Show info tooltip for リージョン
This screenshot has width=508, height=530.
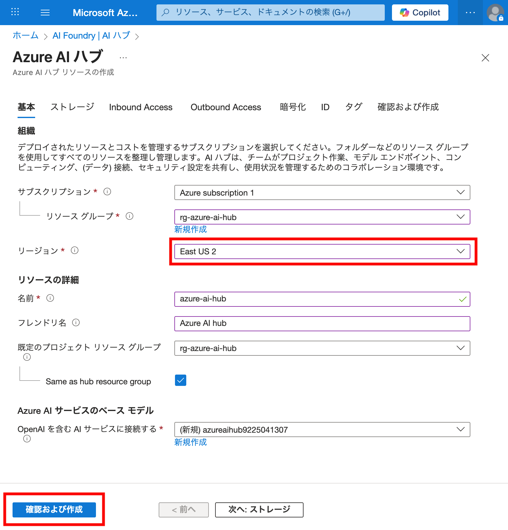tap(75, 250)
